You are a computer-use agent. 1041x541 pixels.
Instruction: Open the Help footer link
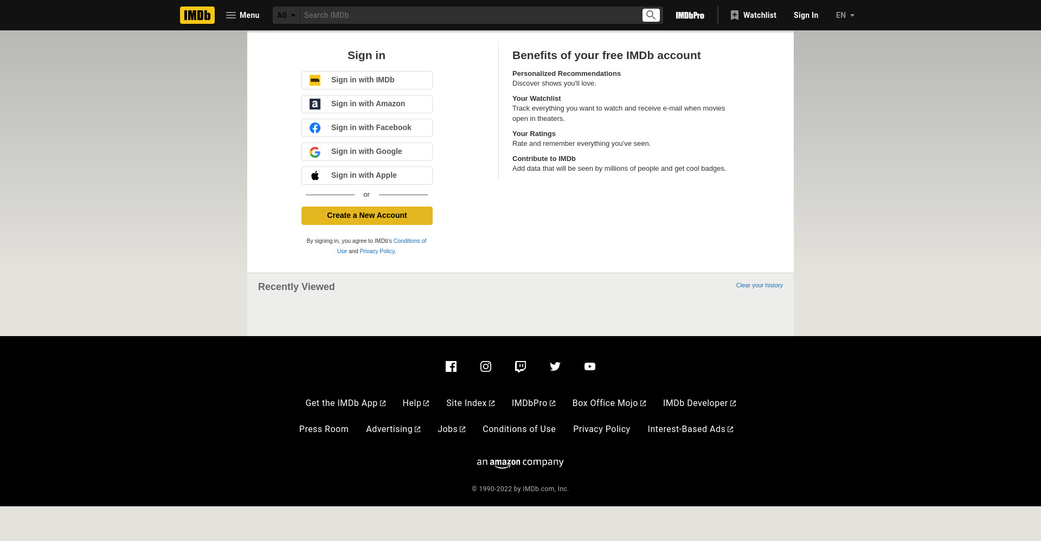point(416,403)
